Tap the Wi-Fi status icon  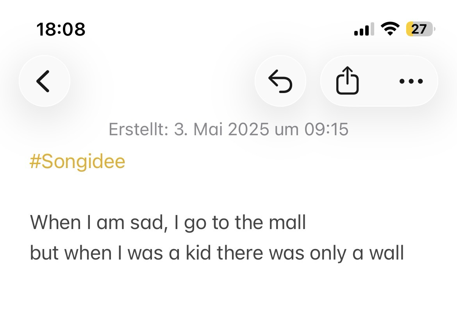(x=389, y=29)
